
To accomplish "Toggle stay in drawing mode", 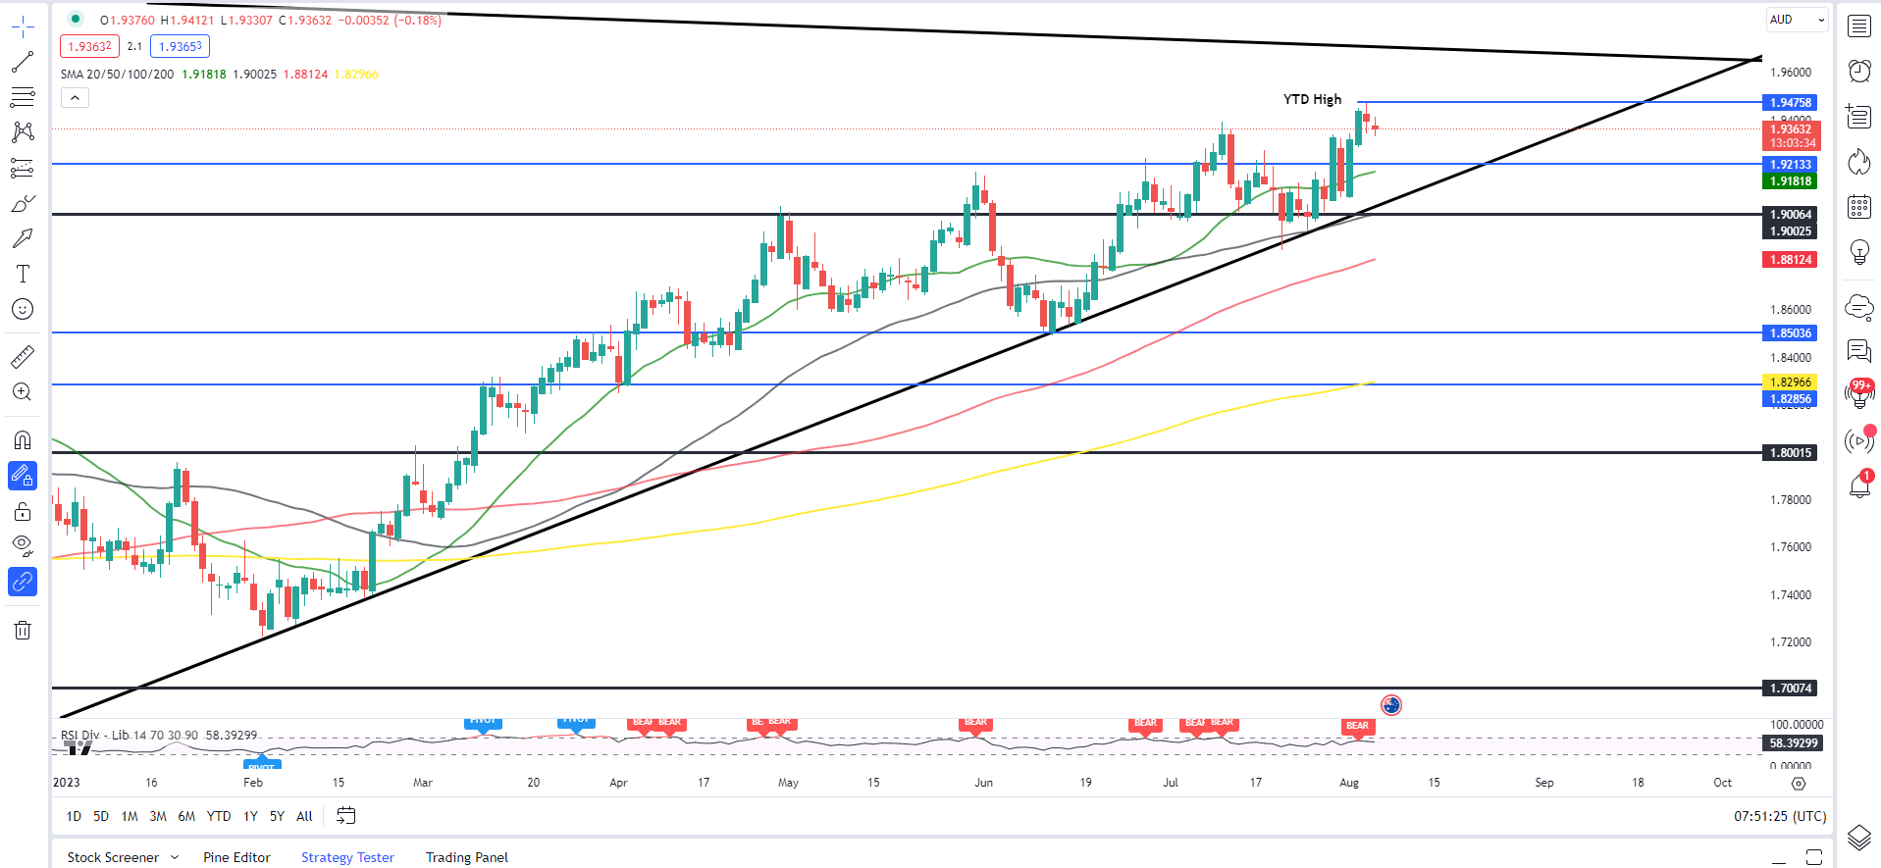I will [23, 476].
